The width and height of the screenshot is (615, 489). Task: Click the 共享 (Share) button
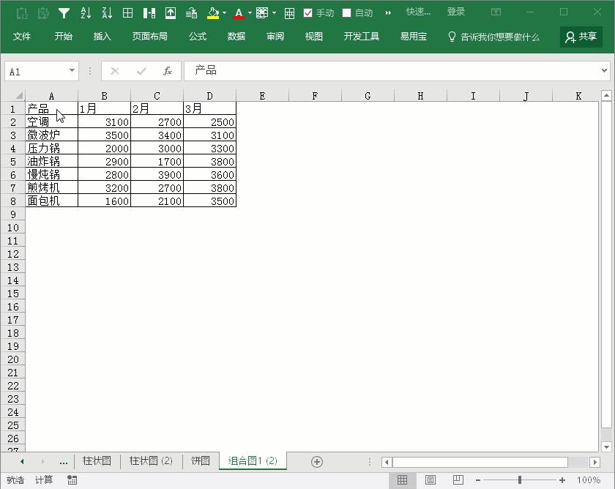click(x=581, y=36)
